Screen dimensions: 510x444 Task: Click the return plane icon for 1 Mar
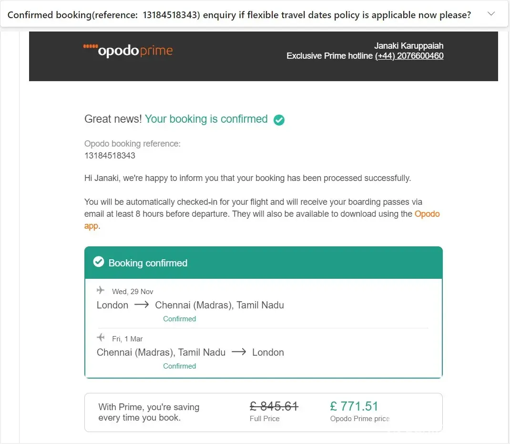(101, 338)
